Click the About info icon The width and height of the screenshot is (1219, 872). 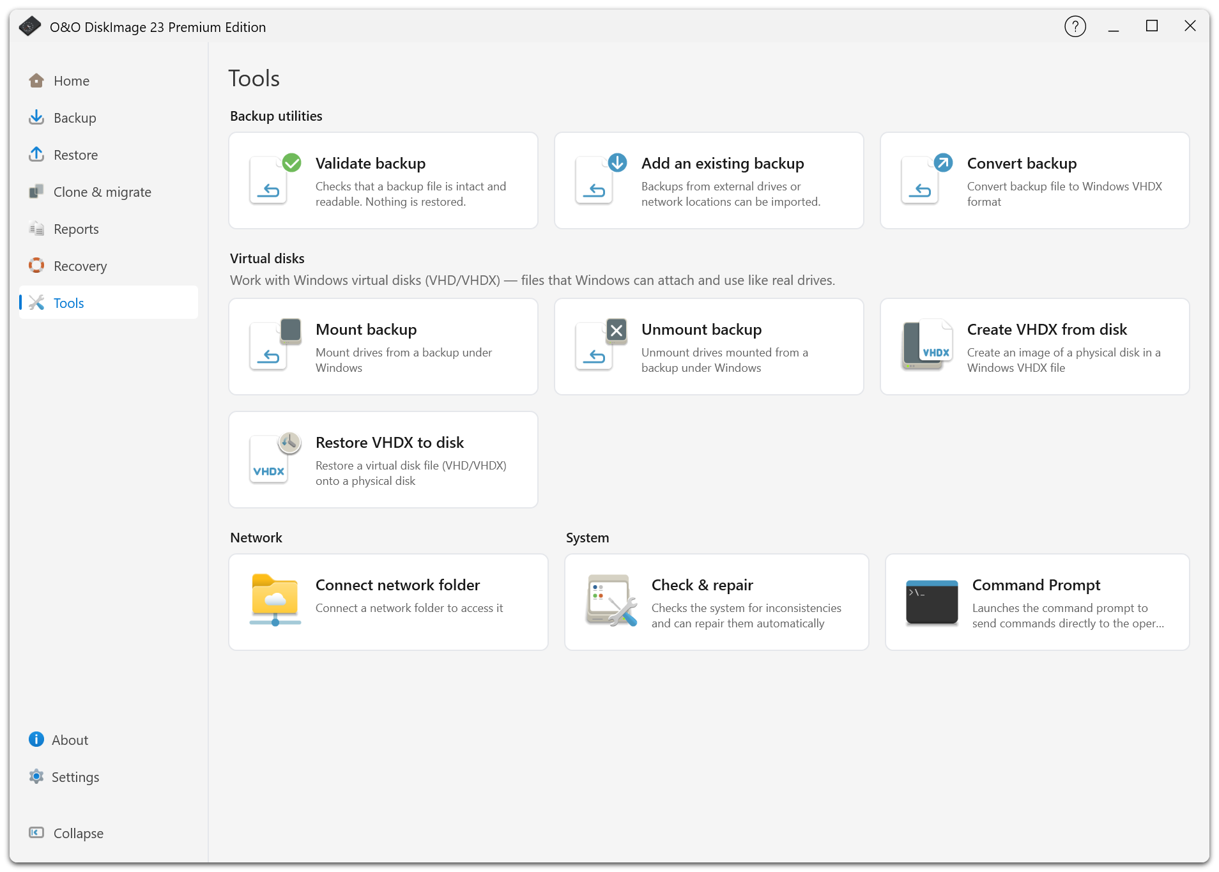pyautogui.click(x=36, y=740)
